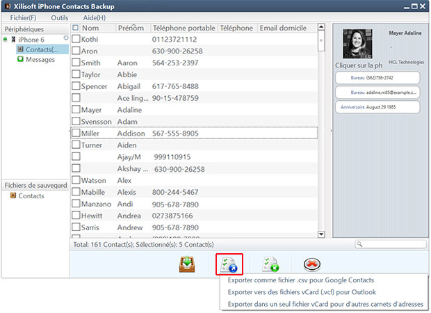The width and height of the screenshot is (431, 313).
Task: Click the import contacts icon with green badge
Action: click(x=270, y=264)
